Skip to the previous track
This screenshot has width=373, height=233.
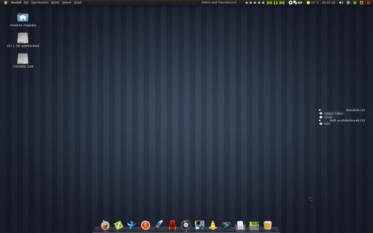coord(269,3)
